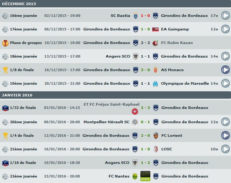Click the Olympique de Marseille crest
The image size is (231, 183).
(x=155, y=83)
